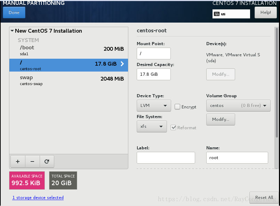Open the Volume Group centos dropdown
The height and width of the screenshot is (206, 280).
pyautogui.click(x=238, y=106)
